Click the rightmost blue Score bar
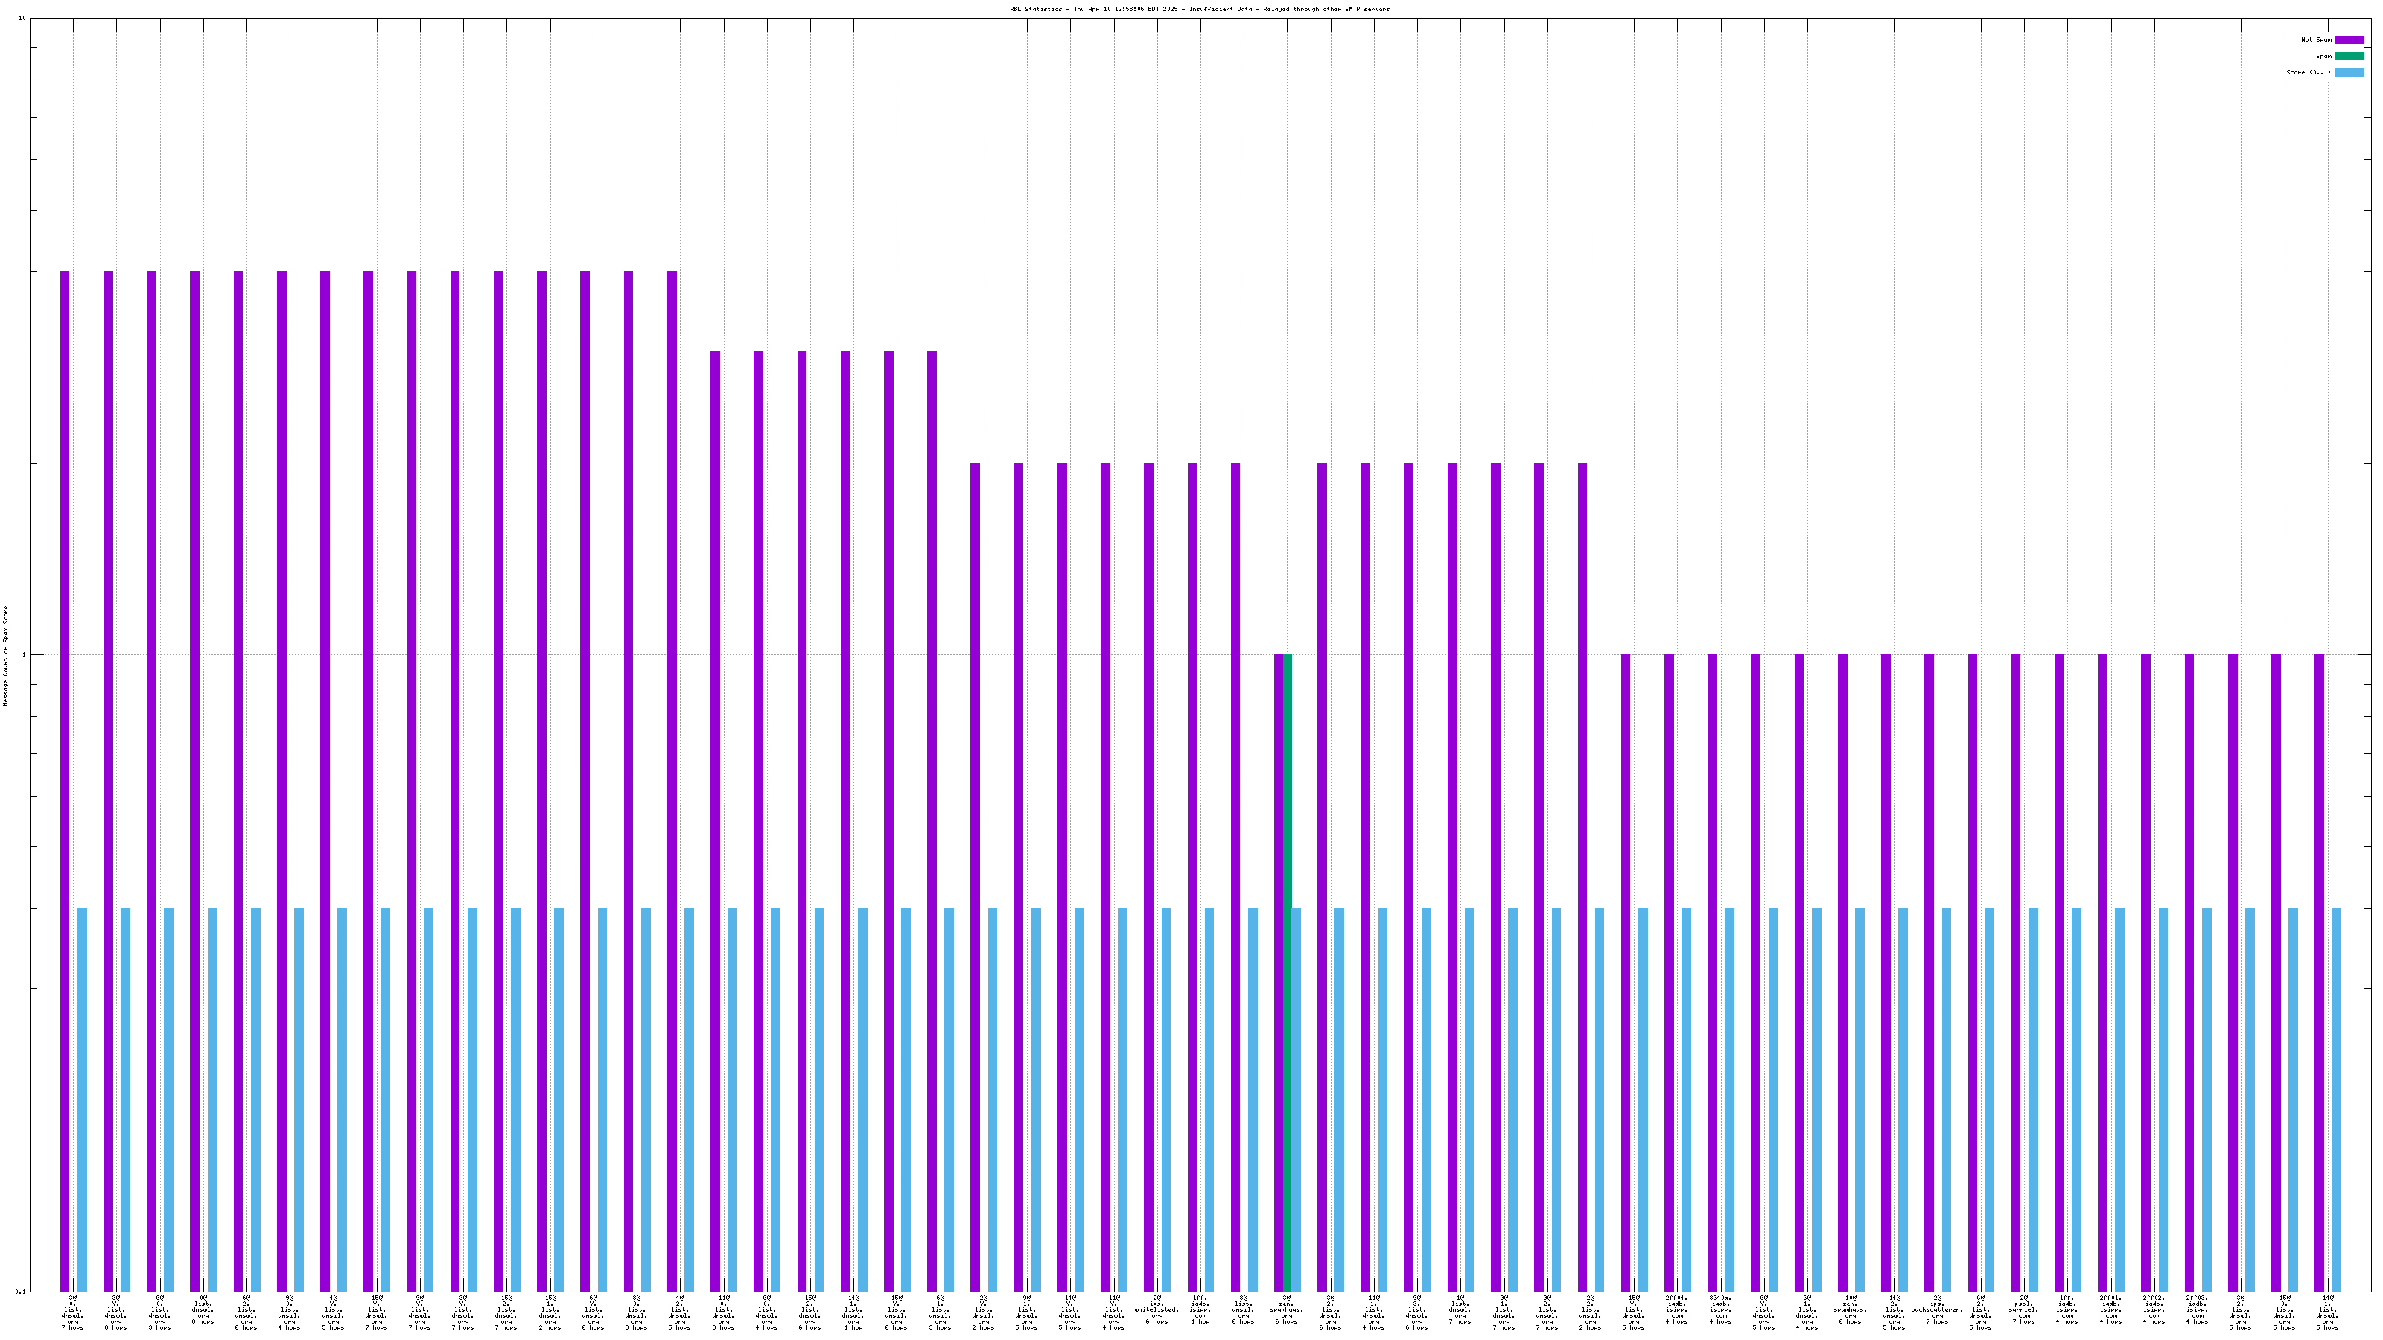This screenshot has height=1340, width=2383. point(2337,1100)
